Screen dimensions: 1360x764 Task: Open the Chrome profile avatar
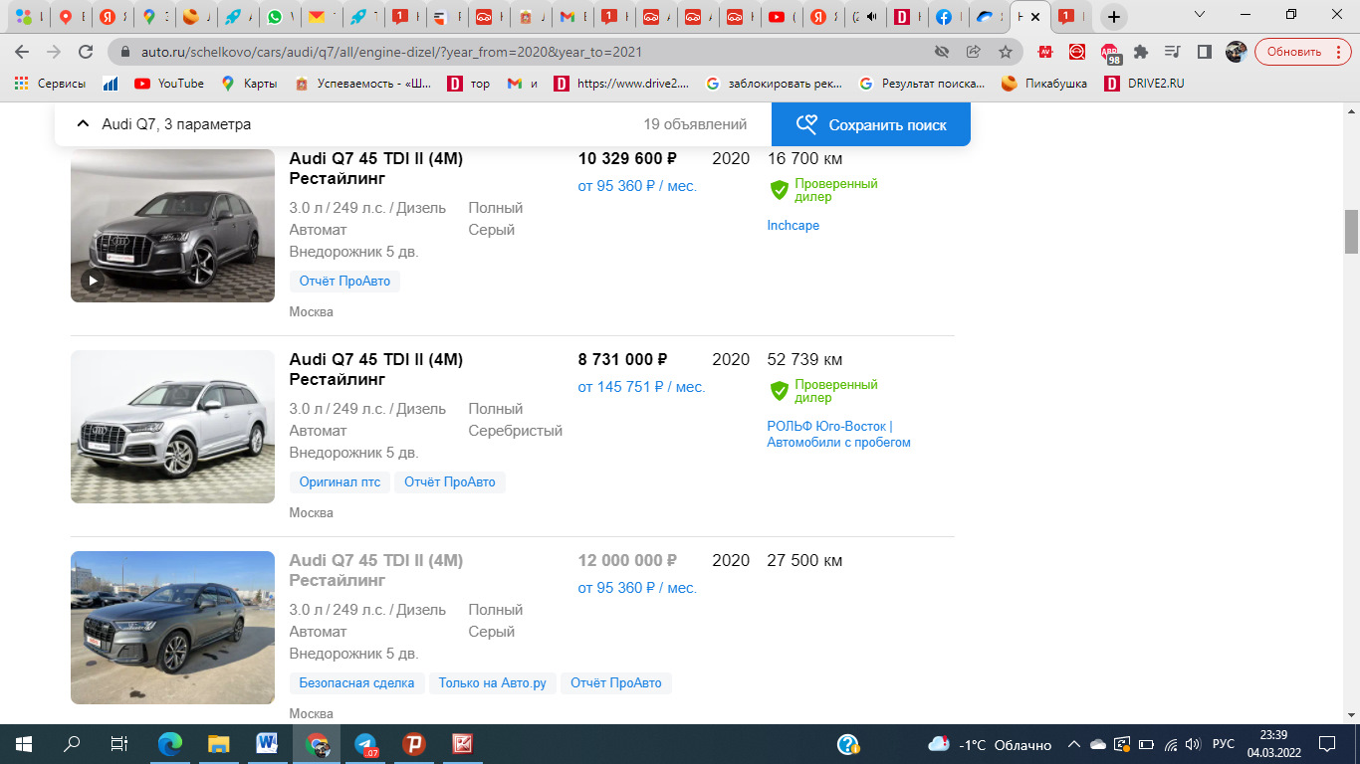tap(1236, 52)
